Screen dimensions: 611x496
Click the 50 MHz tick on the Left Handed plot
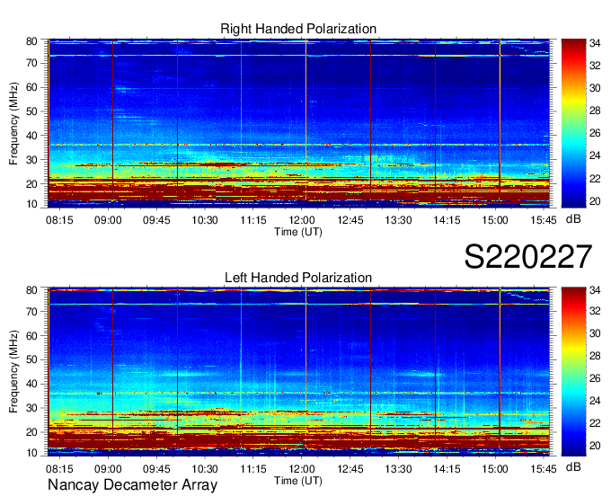31,359
